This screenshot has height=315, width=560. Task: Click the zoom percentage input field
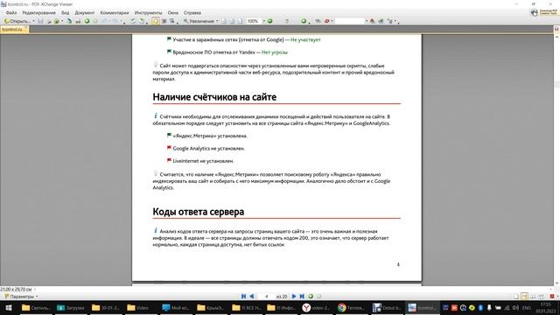[254, 21]
